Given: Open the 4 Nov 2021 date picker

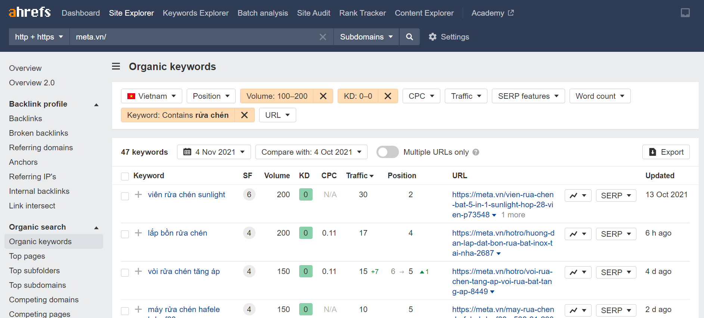Looking at the screenshot, I should (214, 152).
